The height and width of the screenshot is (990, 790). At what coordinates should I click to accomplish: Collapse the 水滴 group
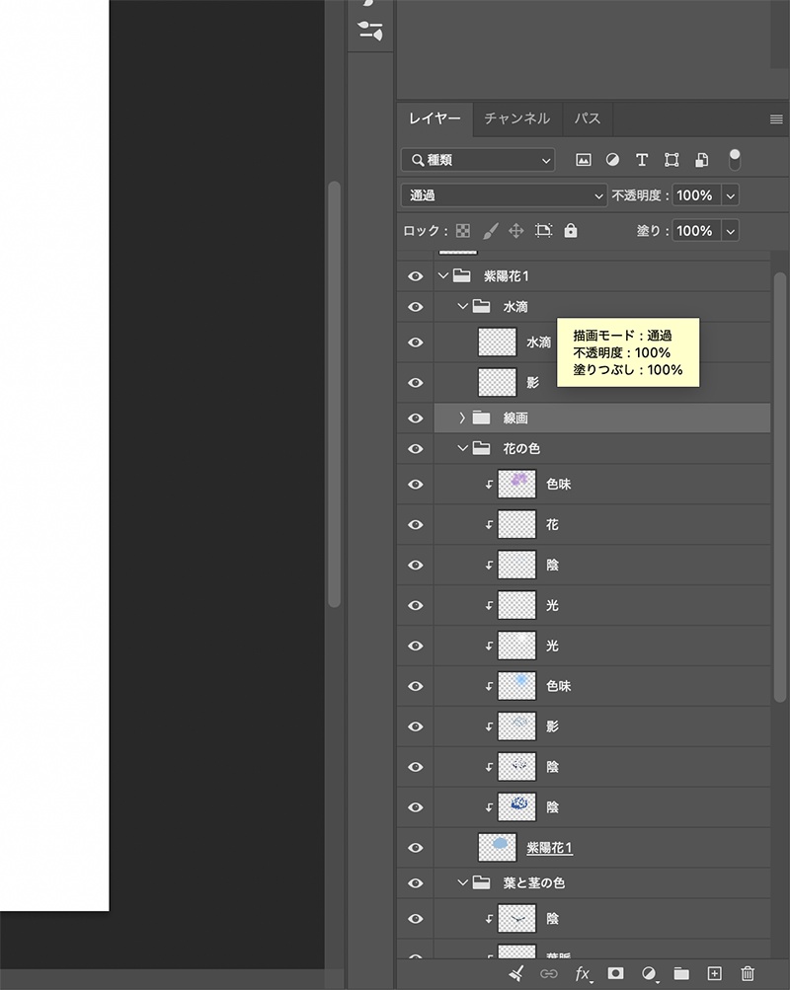click(463, 306)
